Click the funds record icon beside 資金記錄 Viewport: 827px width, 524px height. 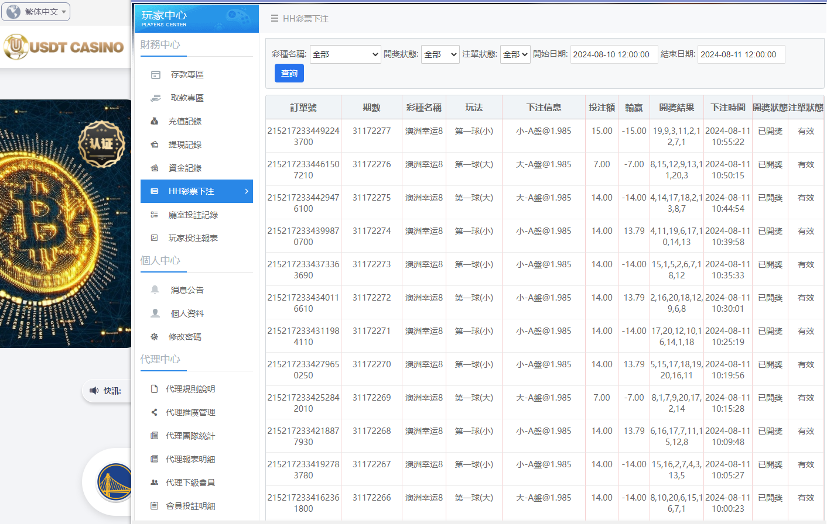click(154, 168)
